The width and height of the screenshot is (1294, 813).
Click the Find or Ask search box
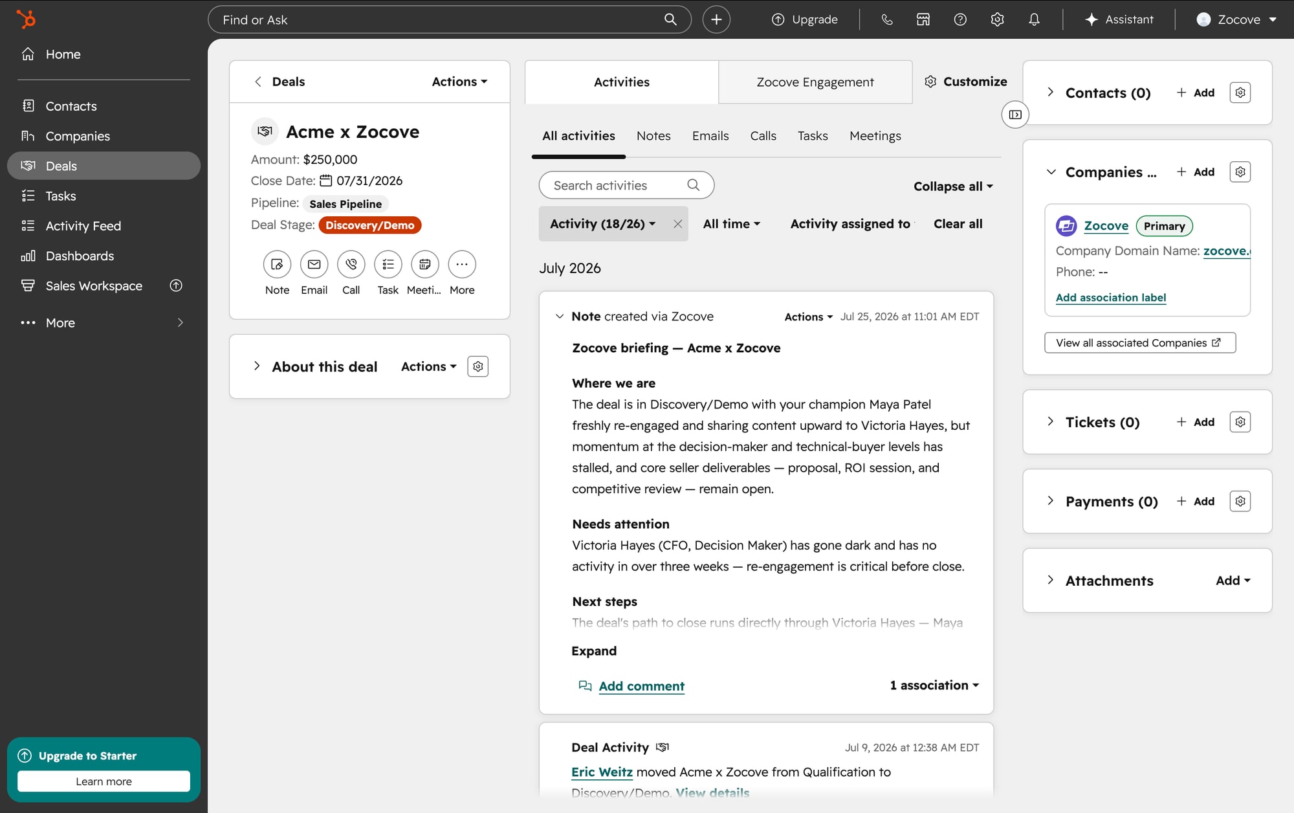449,19
